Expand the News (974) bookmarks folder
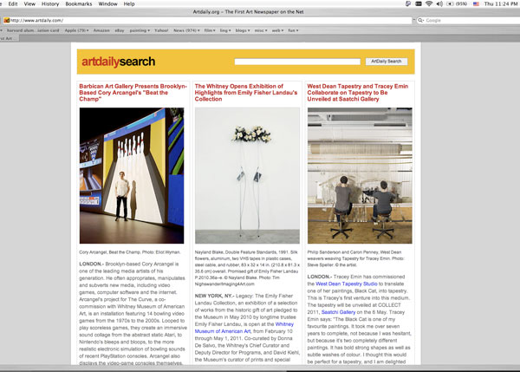 (186, 30)
